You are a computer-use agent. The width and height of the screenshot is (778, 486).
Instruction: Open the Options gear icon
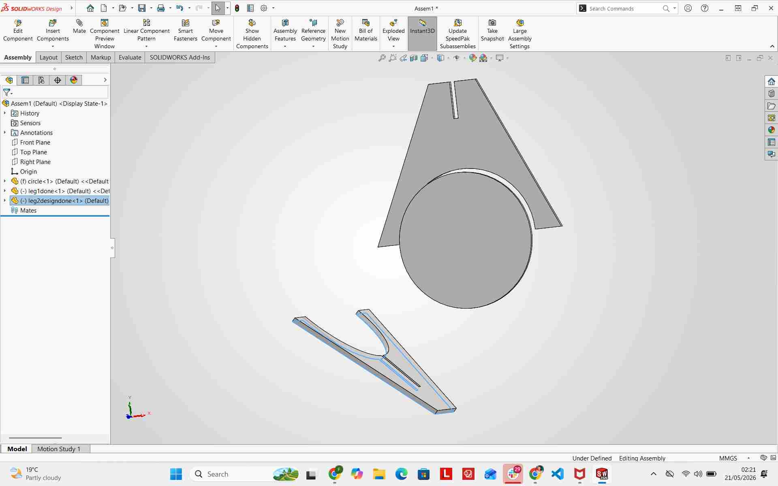[x=264, y=8]
